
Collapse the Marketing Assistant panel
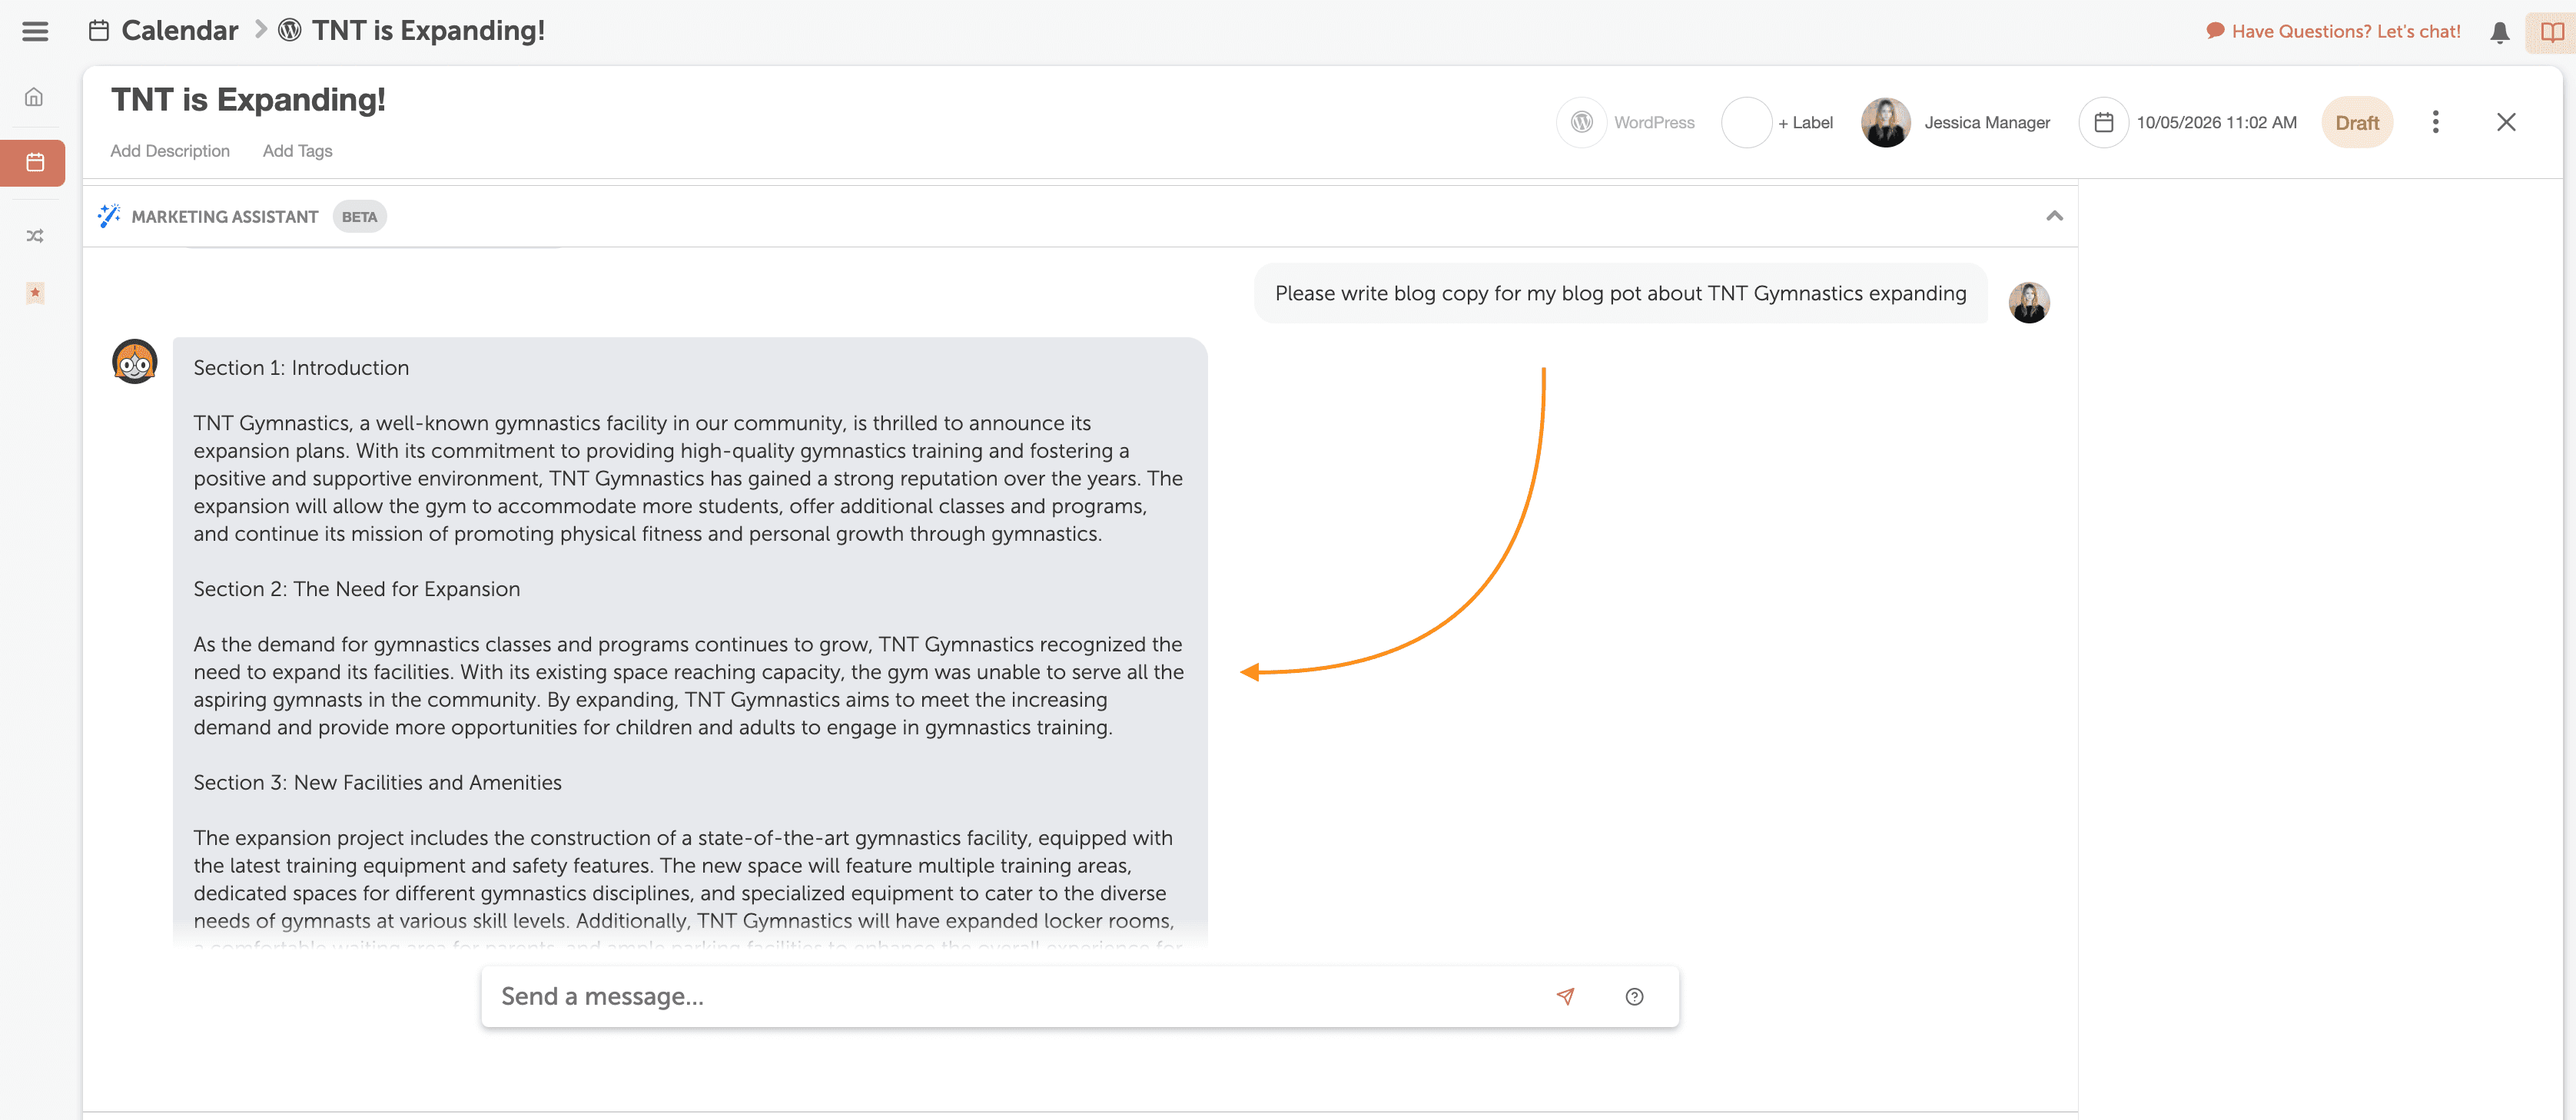tap(2054, 216)
